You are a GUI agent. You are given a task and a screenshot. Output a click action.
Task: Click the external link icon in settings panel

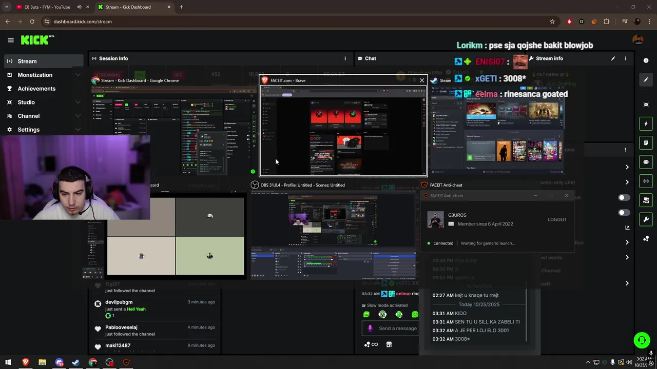pos(627,228)
